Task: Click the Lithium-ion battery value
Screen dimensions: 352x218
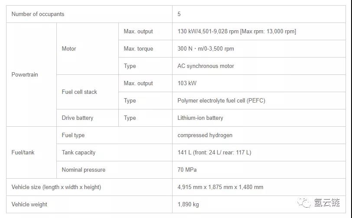Action: click(200, 118)
